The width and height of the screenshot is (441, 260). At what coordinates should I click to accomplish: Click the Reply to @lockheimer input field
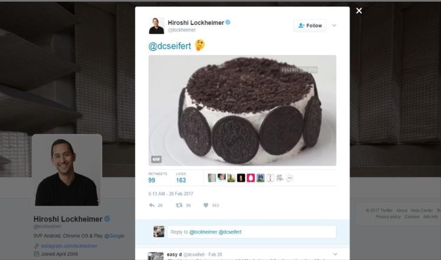pyautogui.click(x=251, y=232)
